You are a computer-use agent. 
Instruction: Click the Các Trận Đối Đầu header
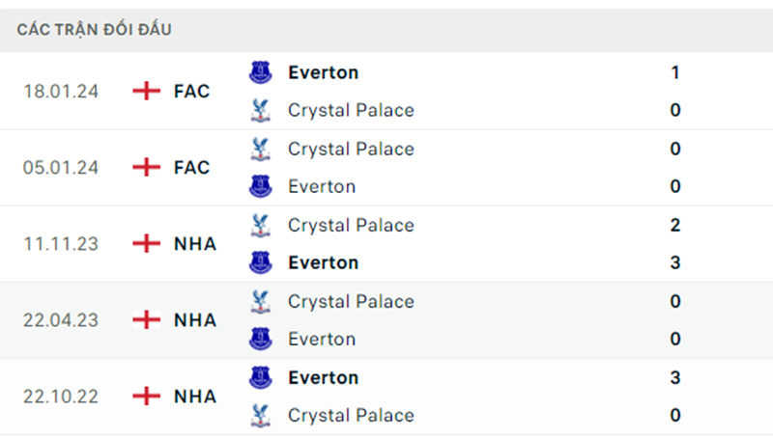point(94,30)
